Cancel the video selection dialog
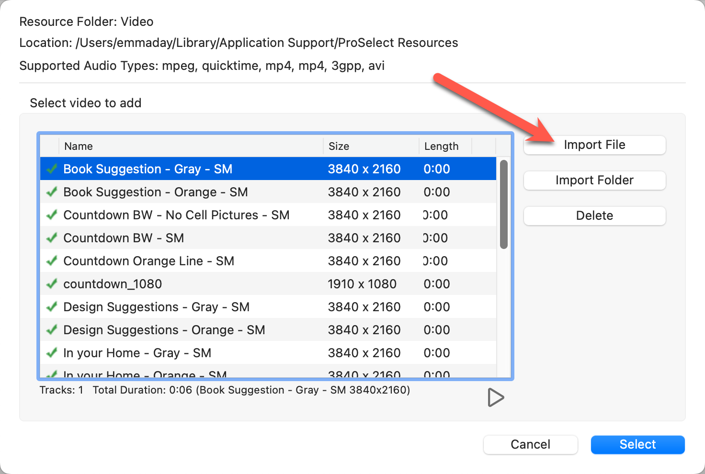Viewport: 705px width, 474px height. pos(530,444)
